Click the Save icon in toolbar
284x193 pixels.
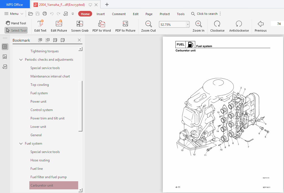click(x=37, y=14)
